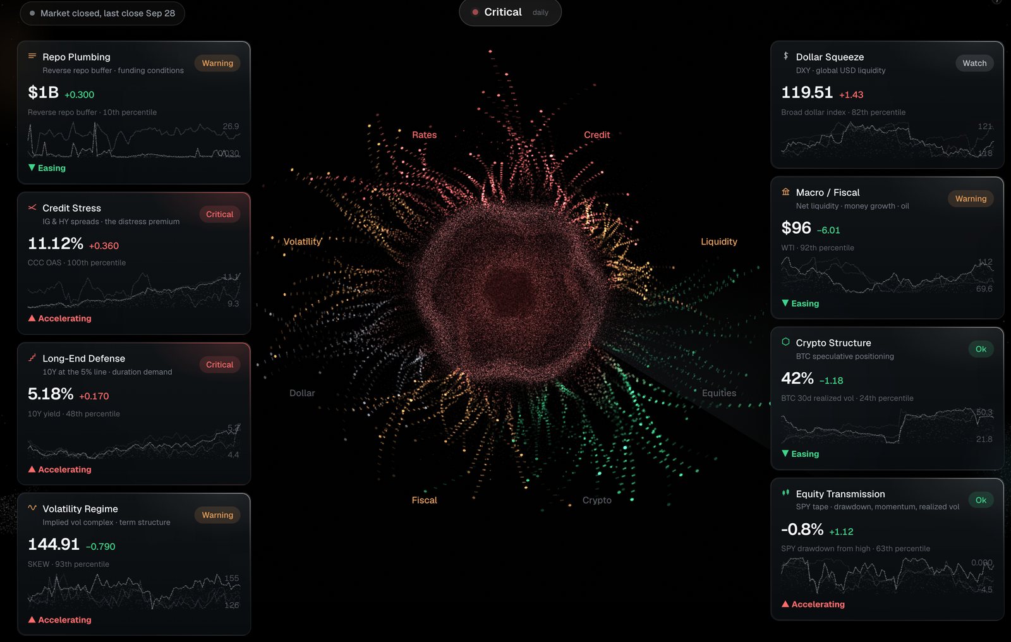The width and height of the screenshot is (1011, 642).
Task: Click the Accelerating arrow in Long-End Defense
Action: (x=32, y=469)
